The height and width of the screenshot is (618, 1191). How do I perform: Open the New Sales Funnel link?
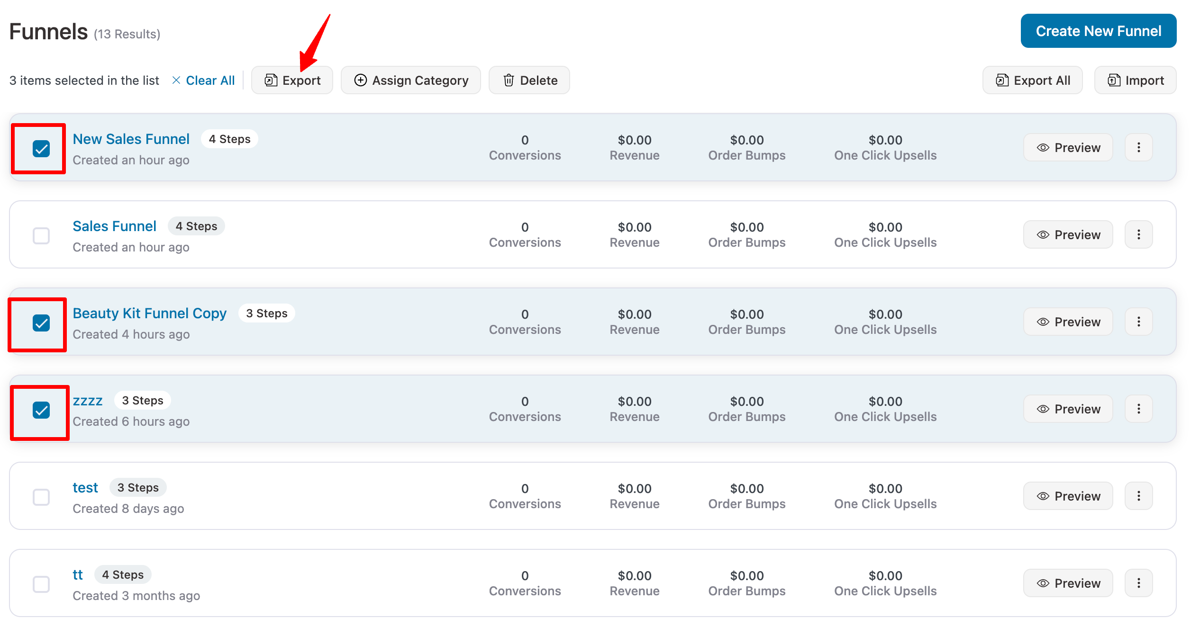coord(131,139)
